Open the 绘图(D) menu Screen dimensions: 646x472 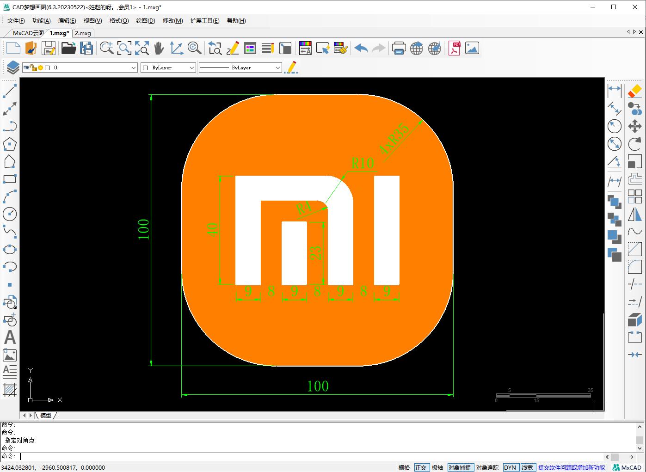click(x=145, y=20)
